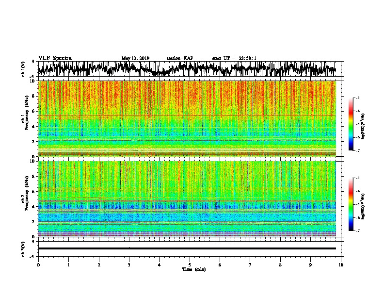Click the ch.1 frequency axis "6" tick label
The image size is (384, 297).
[33, 111]
